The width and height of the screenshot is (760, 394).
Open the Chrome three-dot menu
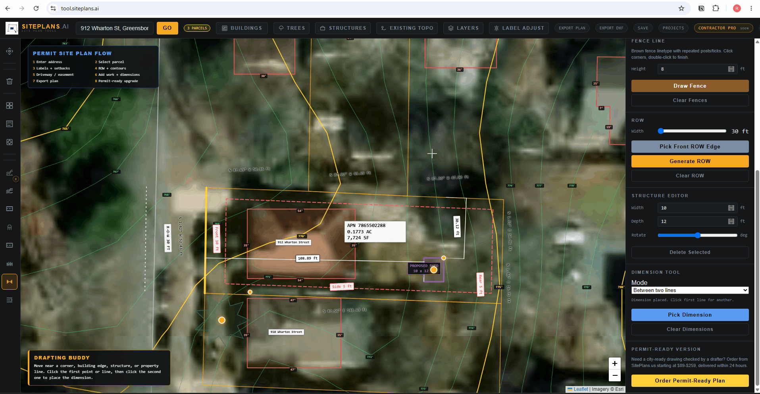pyautogui.click(x=751, y=8)
